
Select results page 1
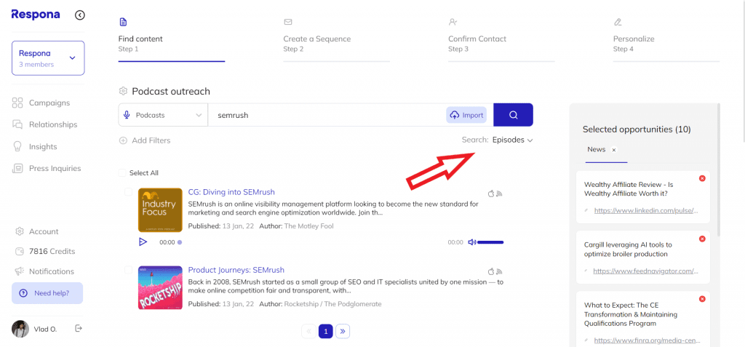[325, 331]
